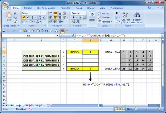Viewport: 166px width, 113px height.
Task: Click the currency dollar format icon
Action: [x=73, y=17]
